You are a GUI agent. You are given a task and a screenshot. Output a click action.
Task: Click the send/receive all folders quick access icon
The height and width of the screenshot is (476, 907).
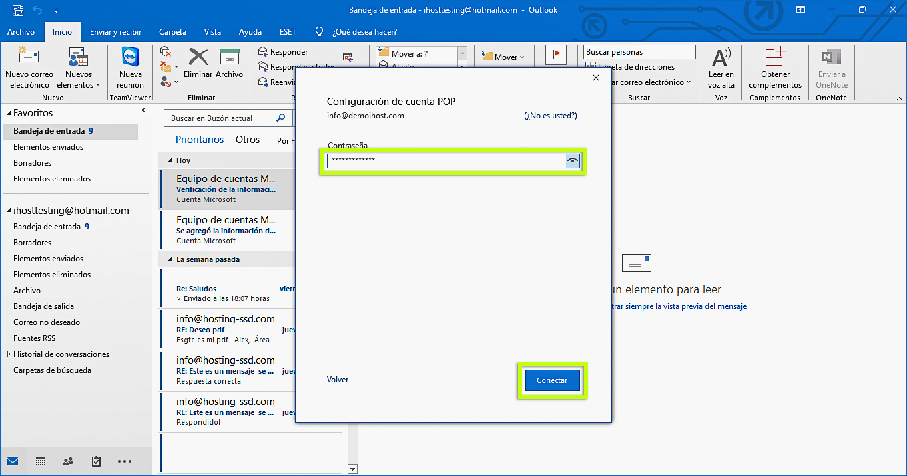pos(18,10)
